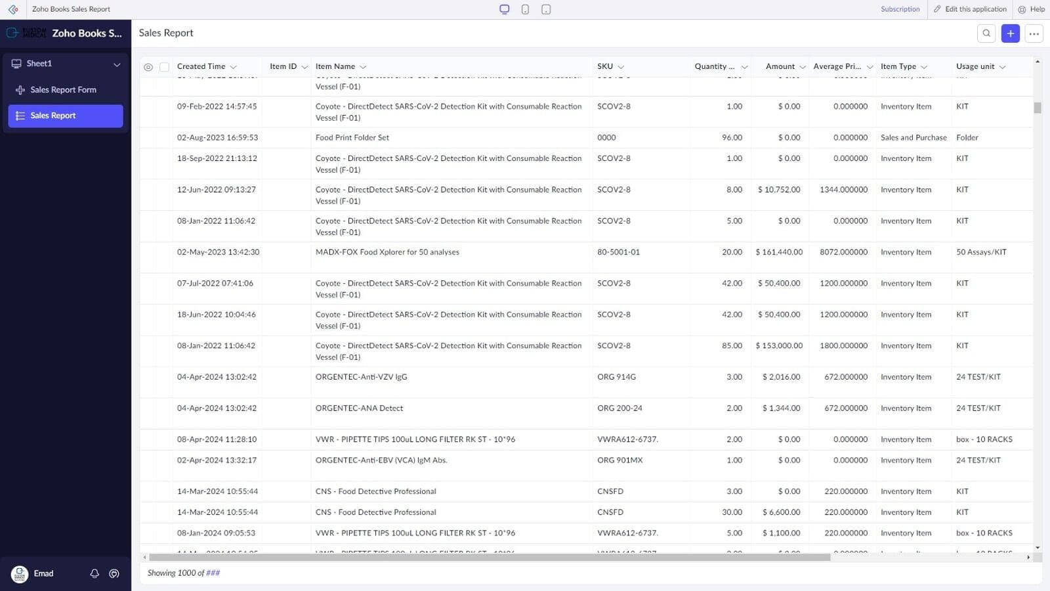Click the Zoho Creator back logo icon

click(x=13, y=9)
